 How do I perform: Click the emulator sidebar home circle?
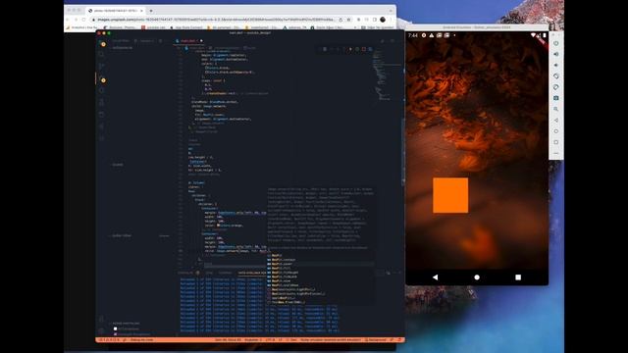[x=556, y=130]
